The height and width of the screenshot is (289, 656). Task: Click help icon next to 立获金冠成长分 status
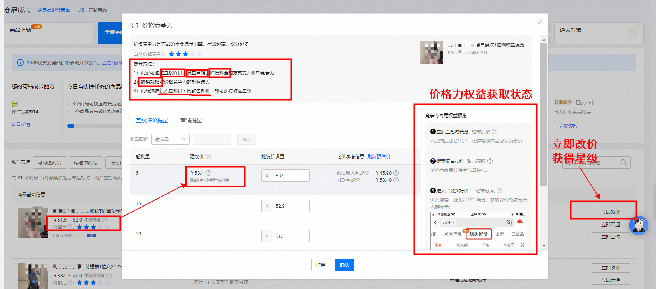[495, 131]
